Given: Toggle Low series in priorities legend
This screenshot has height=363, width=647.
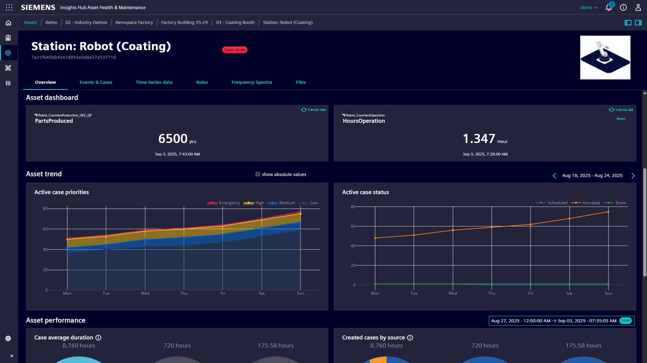Looking at the screenshot, I should [x=308, y=203].
